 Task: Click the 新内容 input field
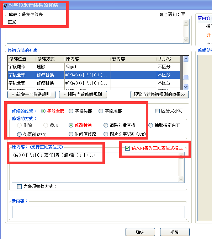pos(99,212)
